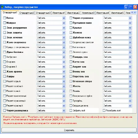138x138 pixels.
Task: Open the Лавры action dropdown
Action: (x=64, y=77)
